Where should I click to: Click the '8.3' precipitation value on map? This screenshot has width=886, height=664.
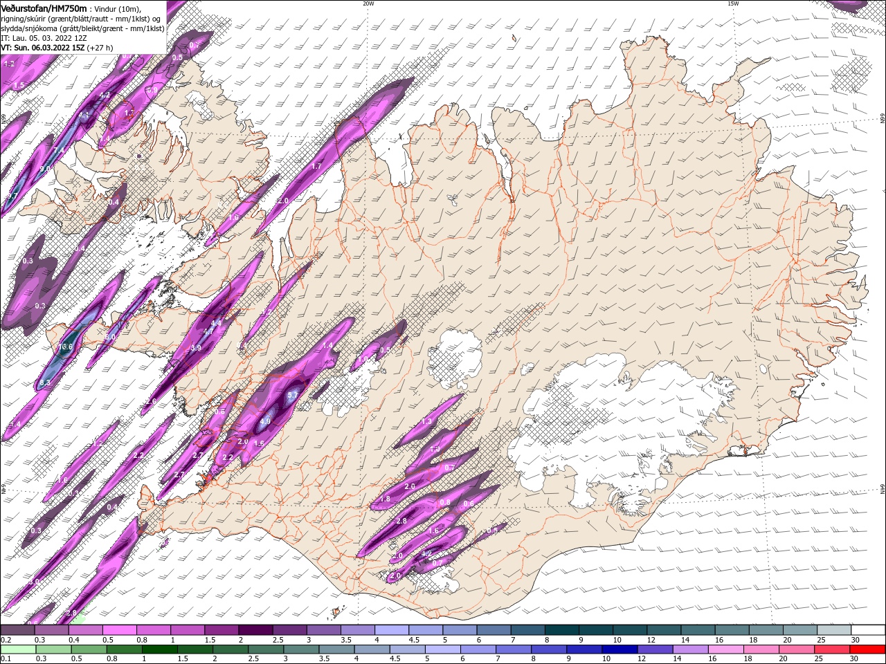click(x=46, y=382)
